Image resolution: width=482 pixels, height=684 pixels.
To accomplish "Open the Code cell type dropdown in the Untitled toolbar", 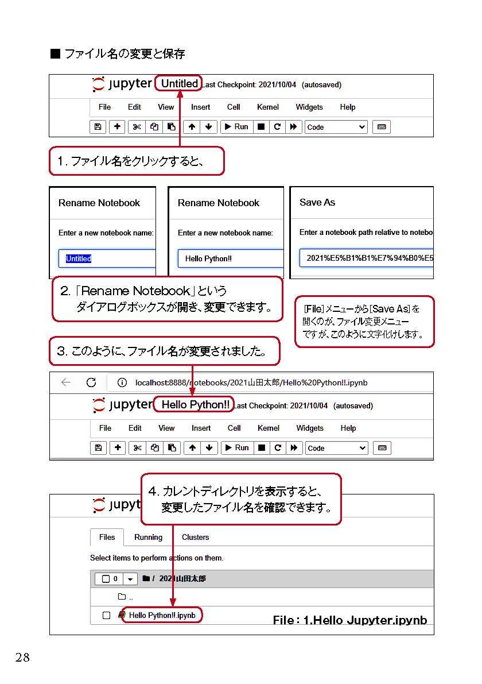I will pyautogui.click(x=336, y=127).
